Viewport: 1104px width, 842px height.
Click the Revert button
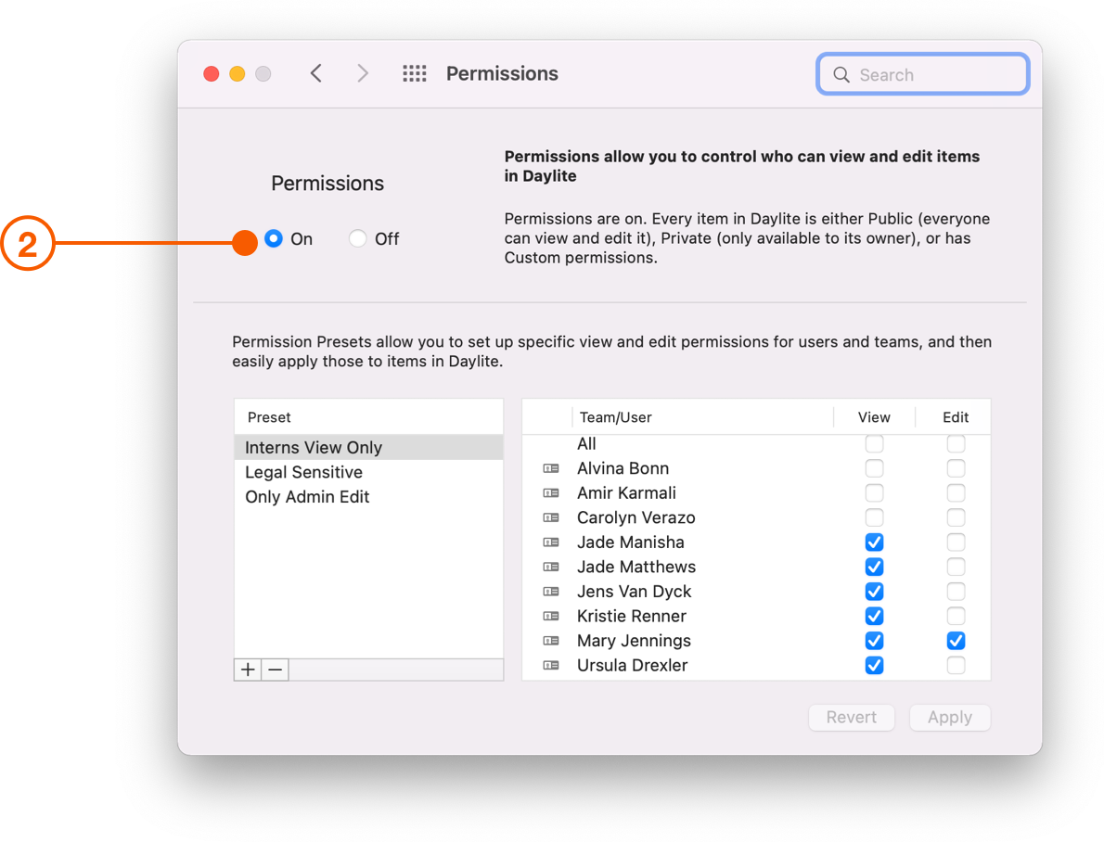coord(851,717)
